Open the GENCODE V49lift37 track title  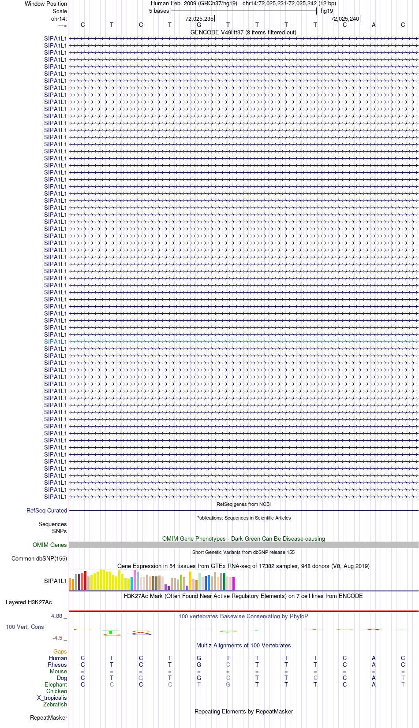243,33
